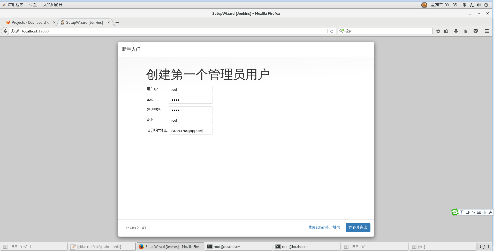Focus the 确认密码 input field
Image resolution: width=494 pixels, height=251 pixels.
tap(191, 110)
